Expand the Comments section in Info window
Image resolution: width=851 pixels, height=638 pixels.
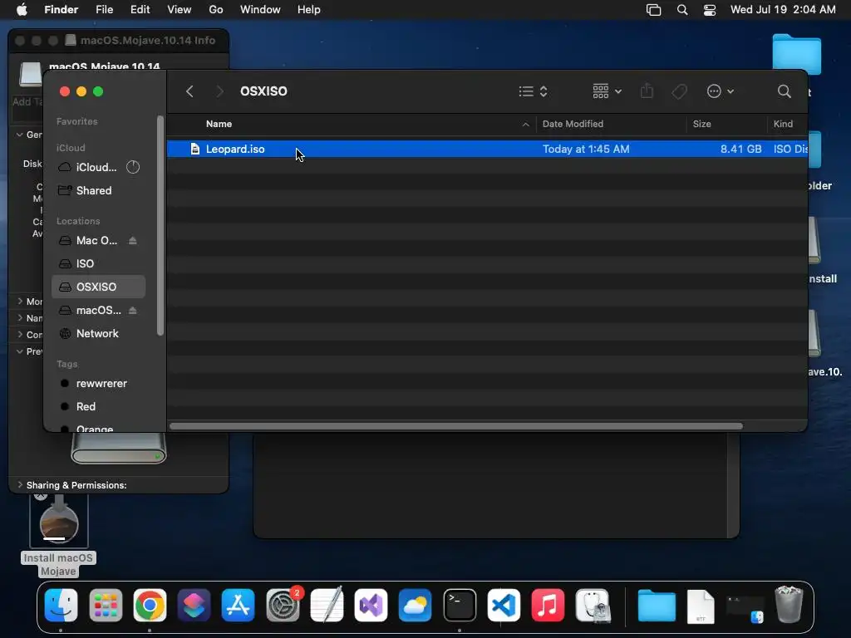20,334
